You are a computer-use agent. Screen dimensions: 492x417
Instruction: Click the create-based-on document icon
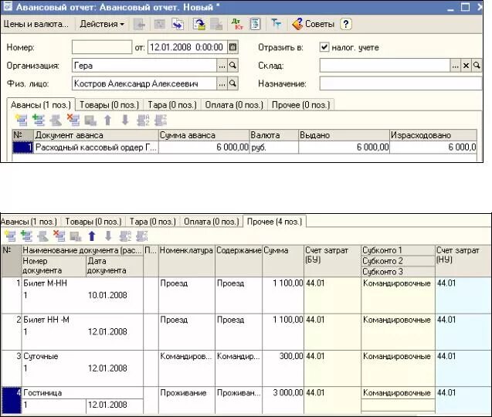point(199,24)
